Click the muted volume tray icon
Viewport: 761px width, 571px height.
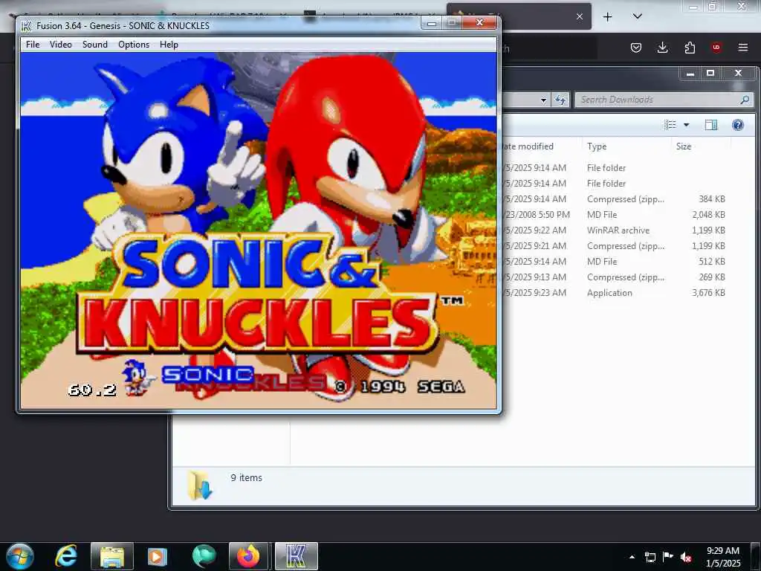pos(686,557)
